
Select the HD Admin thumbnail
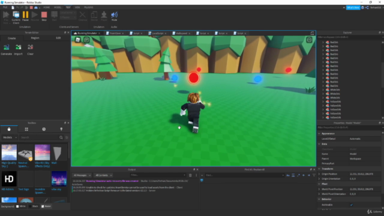[x=9, y=179]
